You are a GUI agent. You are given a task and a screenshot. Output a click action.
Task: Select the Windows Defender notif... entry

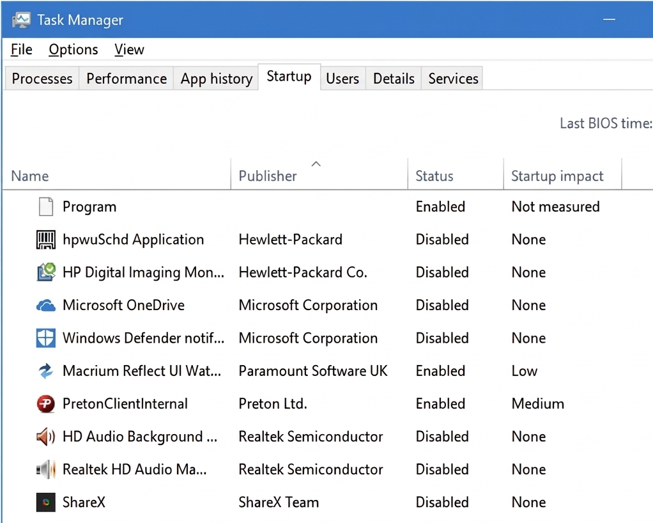pos(144,338)
